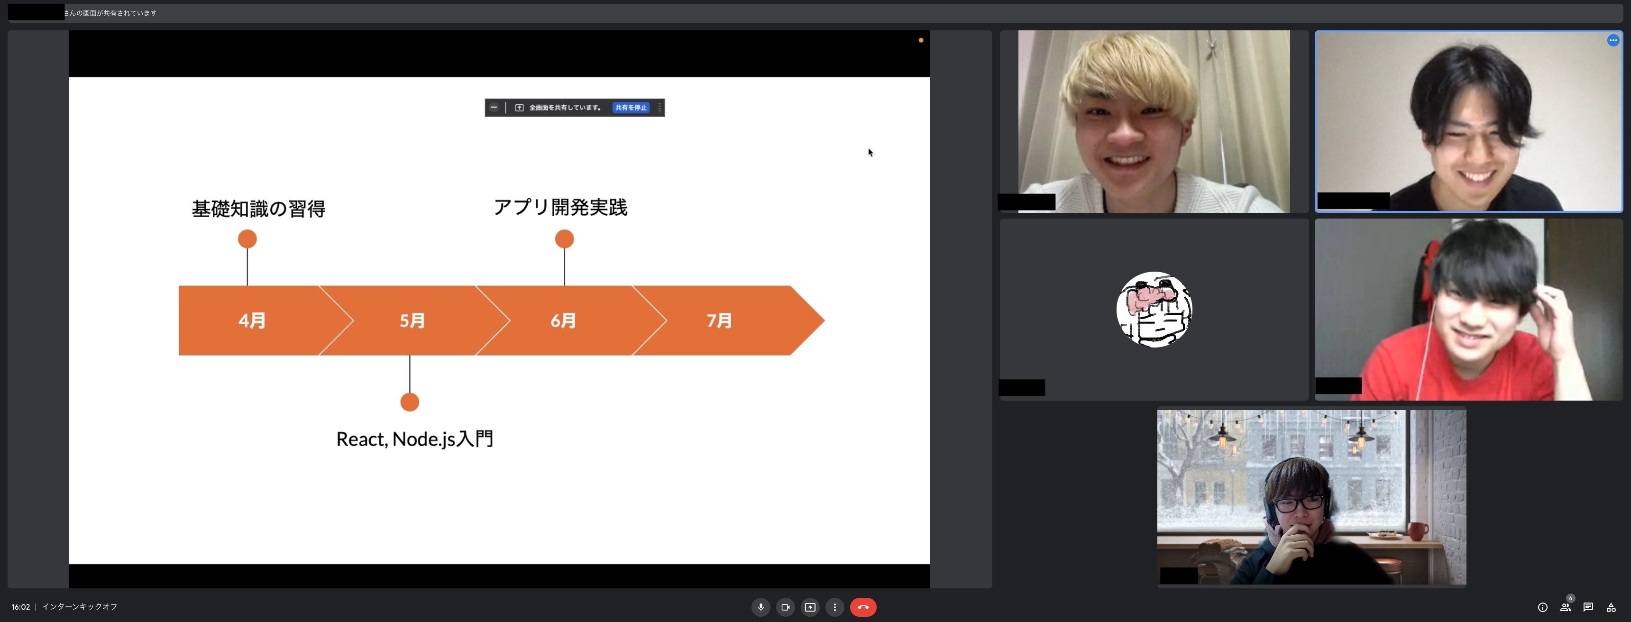Minimize the screen sharing notification bar
Screen dimensions: 1631x622
[x=494, y=108]
